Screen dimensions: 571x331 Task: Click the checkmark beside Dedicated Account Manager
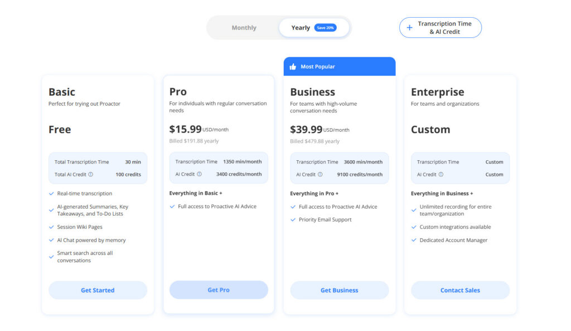[414, 240]
